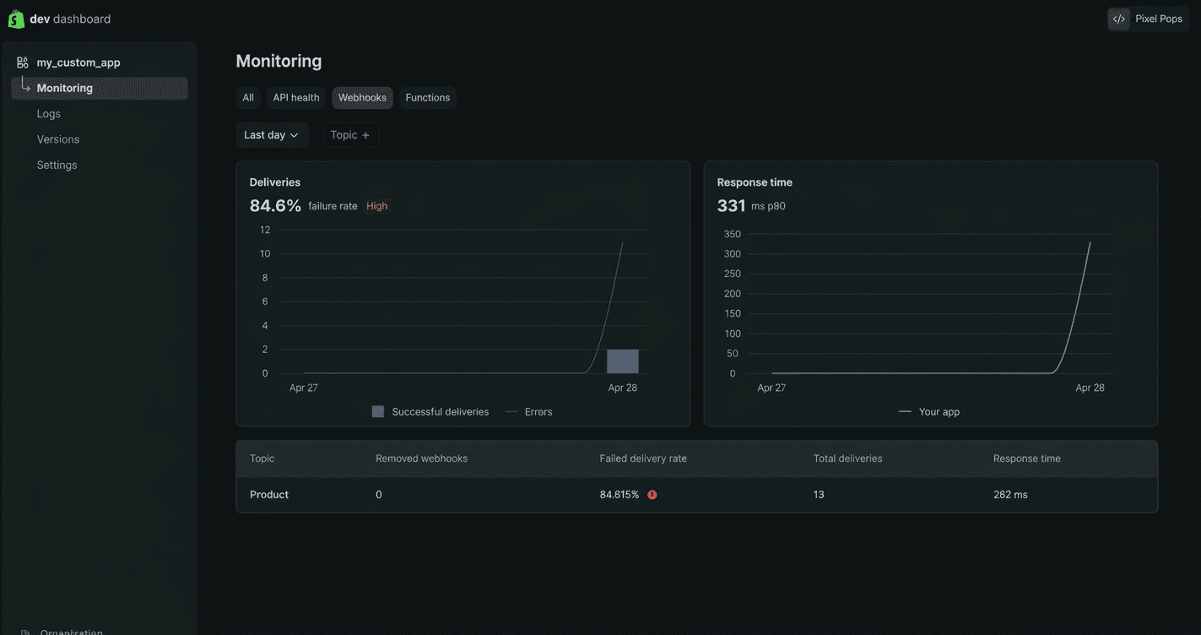
Task: Click the code icon next to Pixel Pops
Action: (x=1119, y=19)
